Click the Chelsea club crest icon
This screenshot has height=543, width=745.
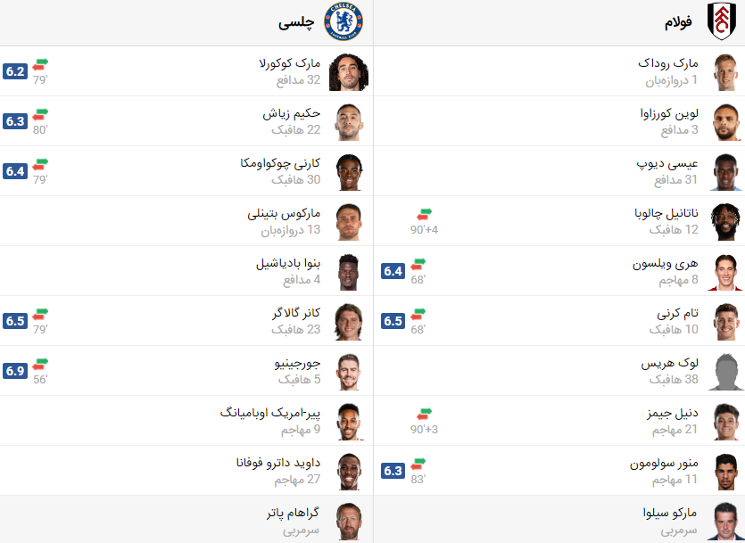[343, 22]
